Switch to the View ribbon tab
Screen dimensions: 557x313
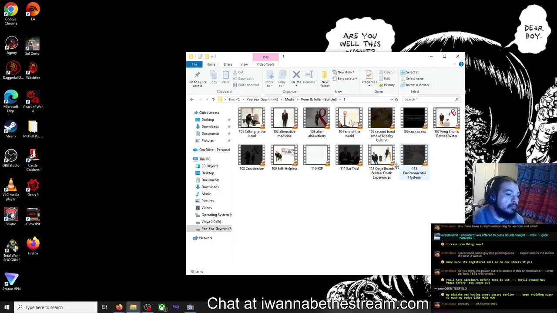coord(244,64)
